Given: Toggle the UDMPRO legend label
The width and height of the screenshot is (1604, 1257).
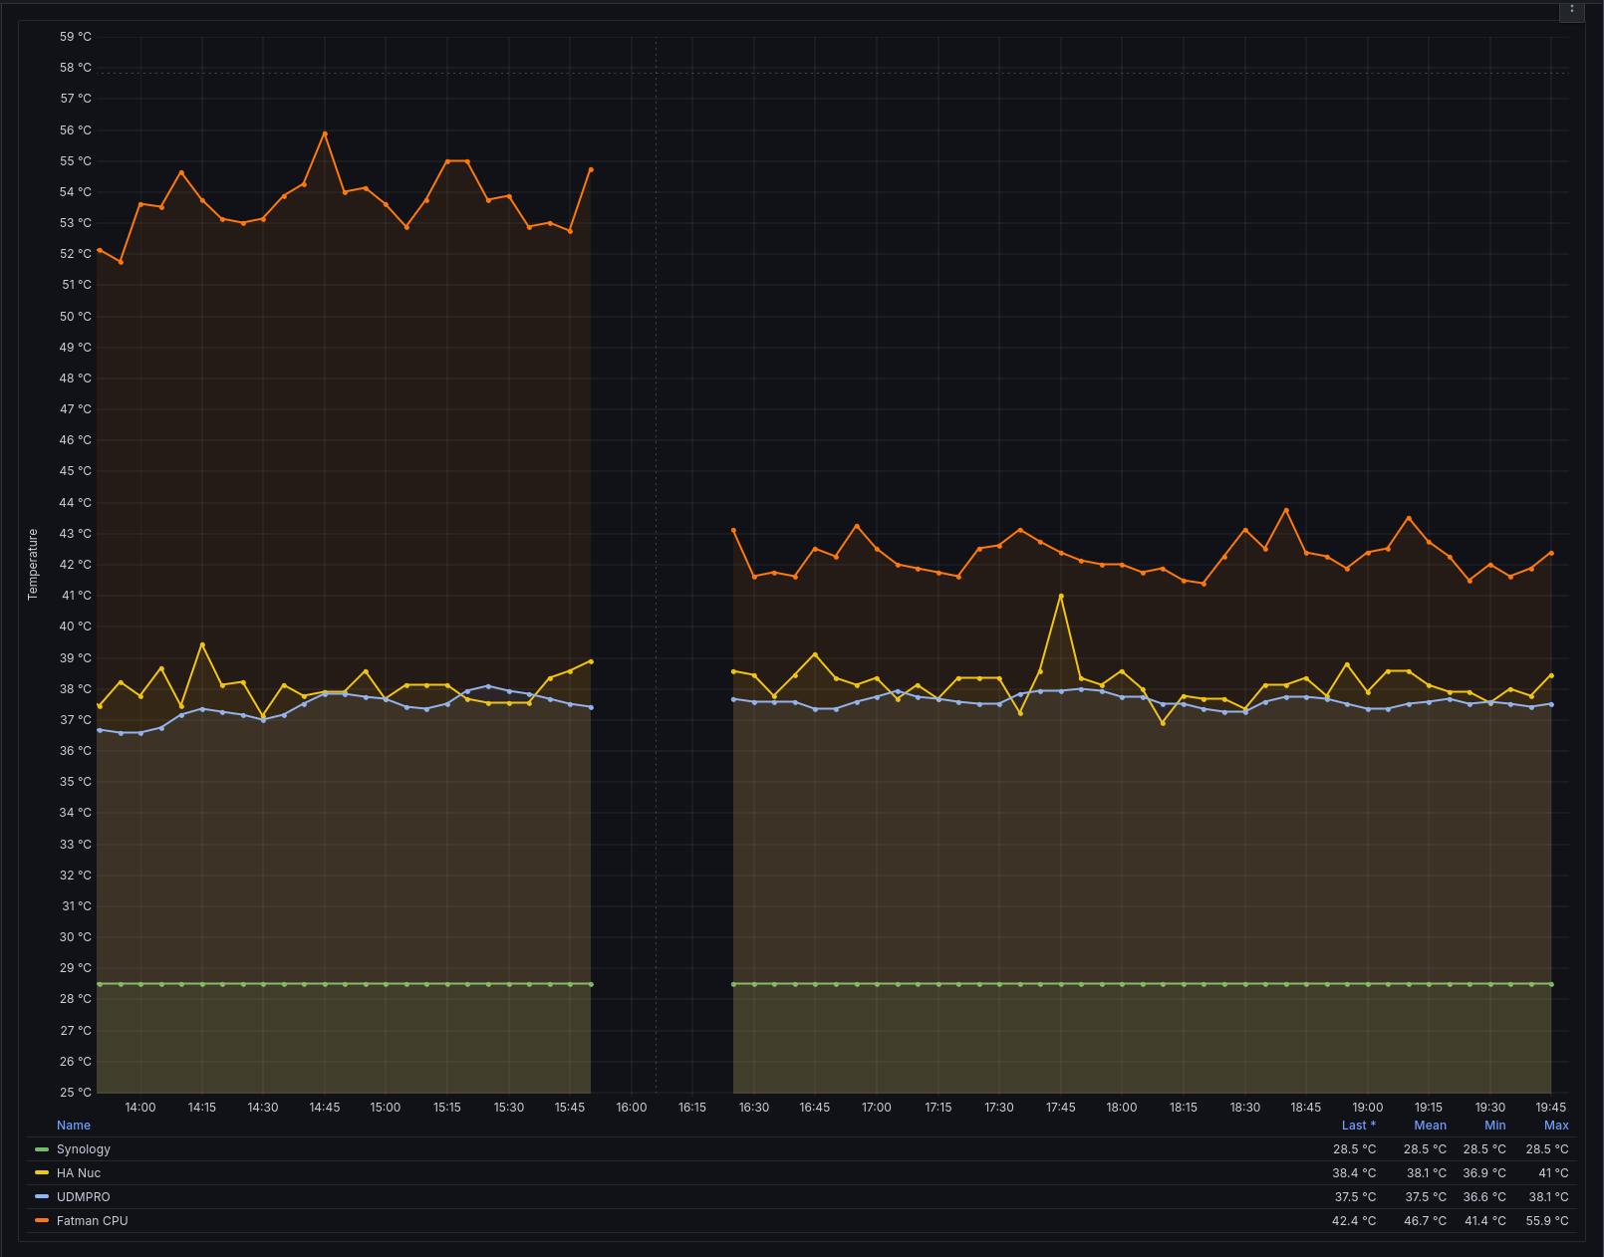Looking at the screenshot, I should tap(84, 1197).
